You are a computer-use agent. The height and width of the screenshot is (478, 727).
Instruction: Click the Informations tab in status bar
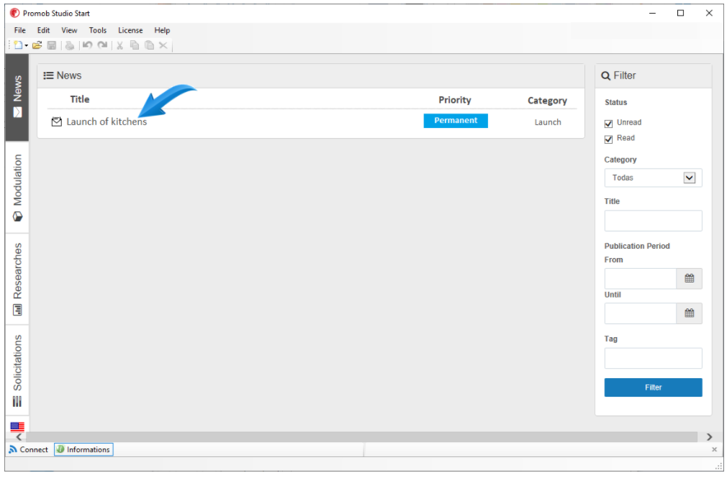[x=83, y=449]
